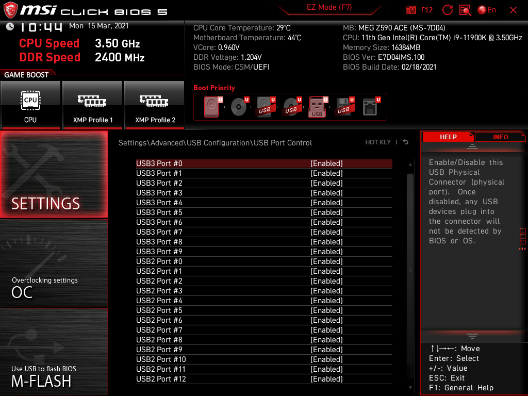Click the circular refresh arrow icon in the top bar
Image resolution: width=528 pixels, height=396 pixels.
[447, 10]
